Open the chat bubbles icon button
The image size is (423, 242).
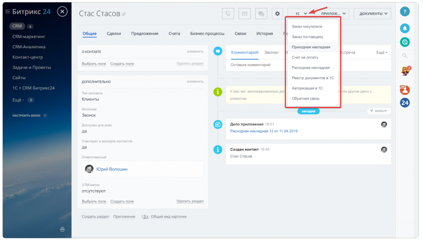pyautogui.click(x=261, y=13)
